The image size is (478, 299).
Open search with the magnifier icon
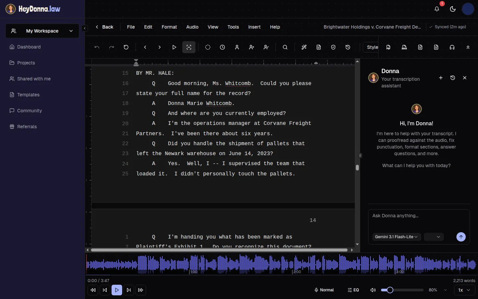click(x=285, y=47)
